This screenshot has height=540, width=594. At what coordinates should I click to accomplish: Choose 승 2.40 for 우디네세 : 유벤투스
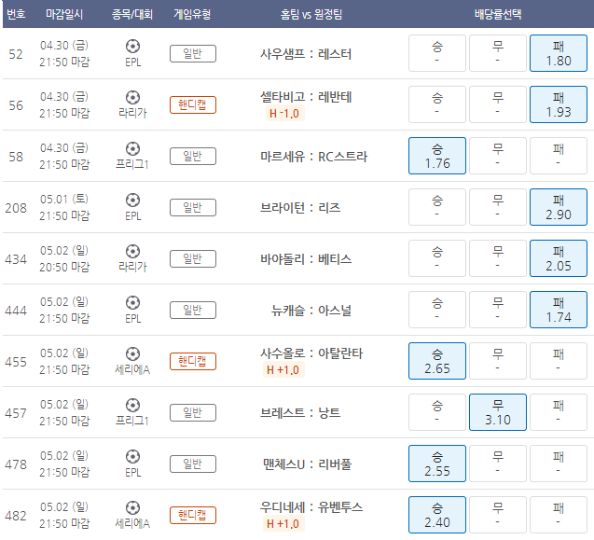pos(437,515)
